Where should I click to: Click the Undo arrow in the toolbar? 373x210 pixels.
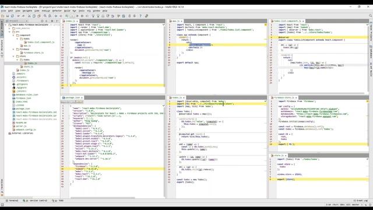[x=18, y=16]
